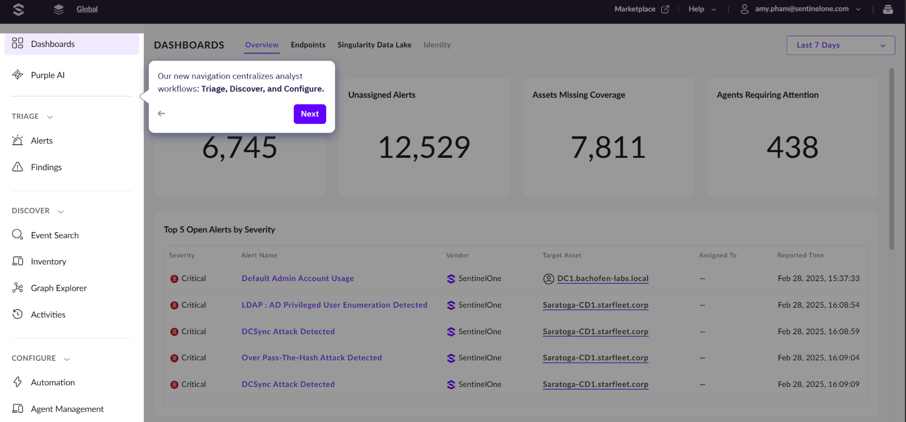This screenshot has height=422, width=906.
Task: Click the Agents Requiring Attention count 438
Action: point(793,147)
